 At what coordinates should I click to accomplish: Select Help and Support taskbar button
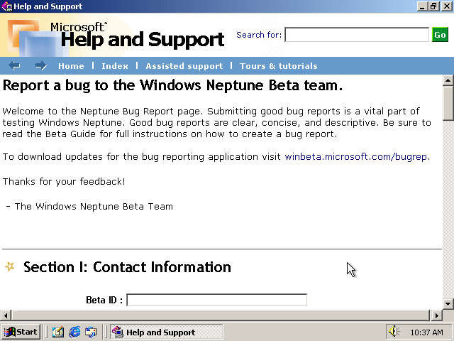point(167,332)
